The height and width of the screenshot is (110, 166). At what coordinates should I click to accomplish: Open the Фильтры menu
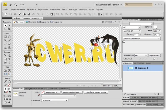[83, 9]
